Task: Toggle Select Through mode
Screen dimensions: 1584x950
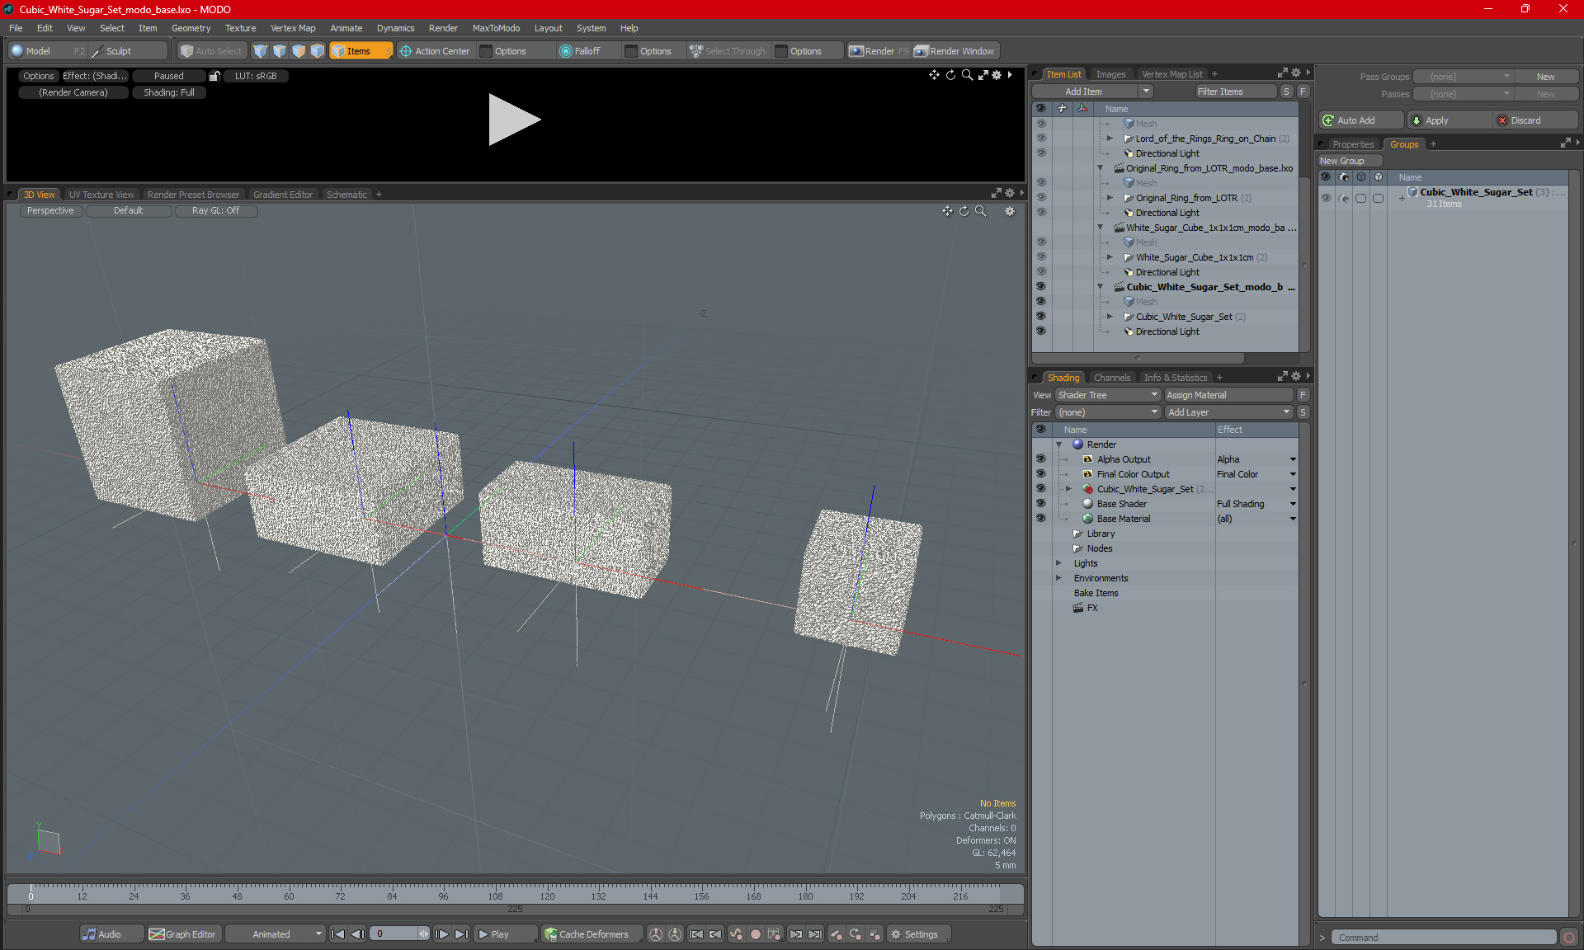Action: 728,51
